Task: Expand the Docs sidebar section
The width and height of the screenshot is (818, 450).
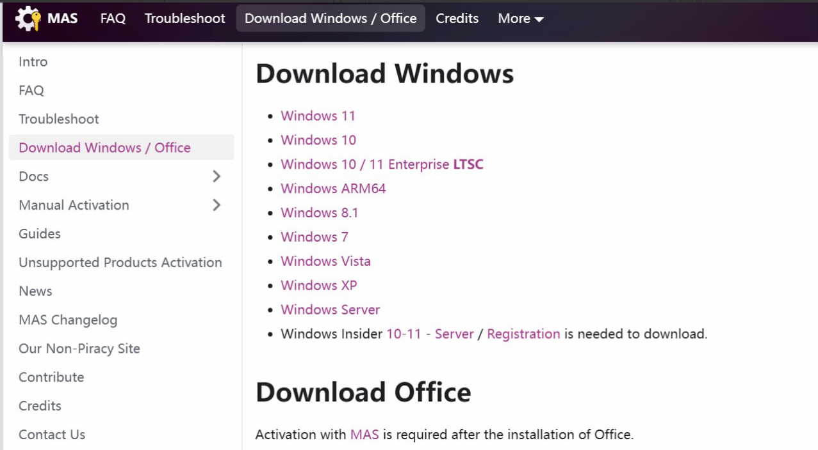Action: (217, 176)
